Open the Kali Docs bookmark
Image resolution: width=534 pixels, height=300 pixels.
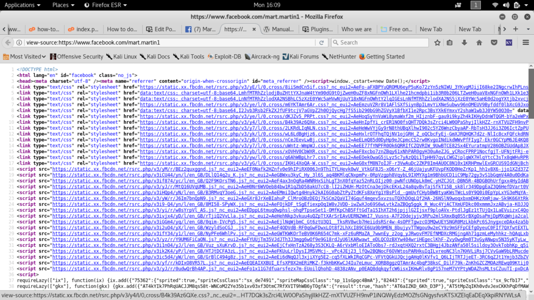point(154,57)
